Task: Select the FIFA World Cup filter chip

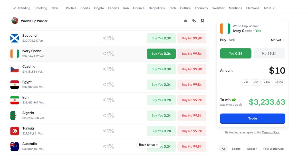Action: (x=273, y=149)
